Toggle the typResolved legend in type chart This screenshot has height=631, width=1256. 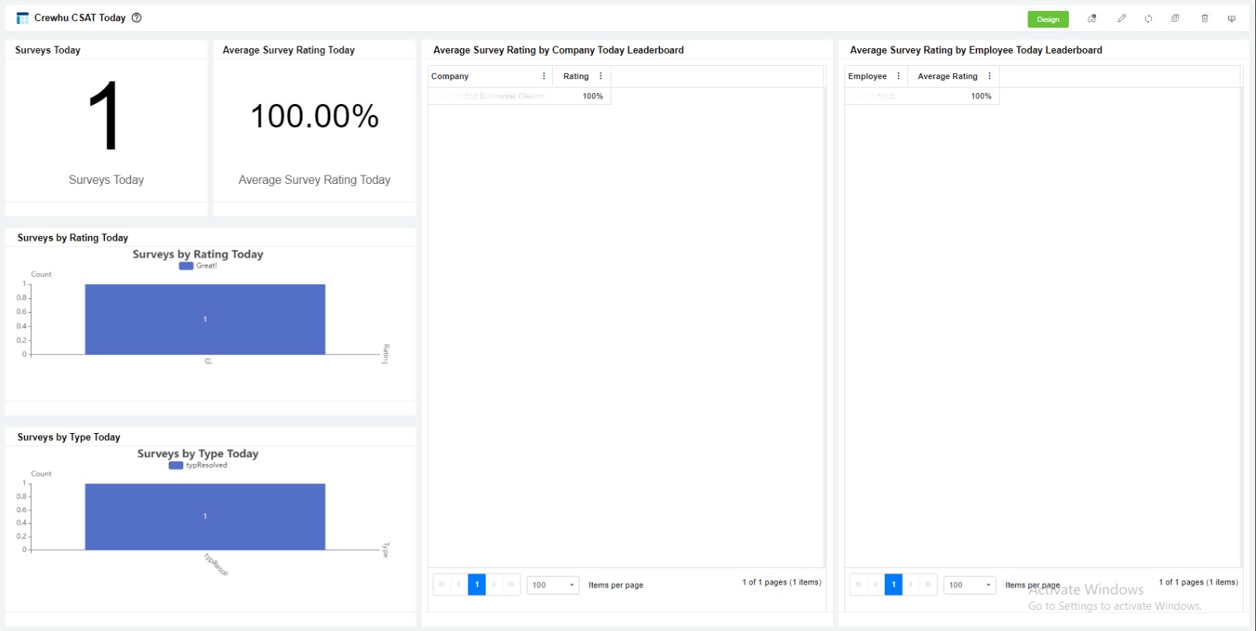coord(198,466)
